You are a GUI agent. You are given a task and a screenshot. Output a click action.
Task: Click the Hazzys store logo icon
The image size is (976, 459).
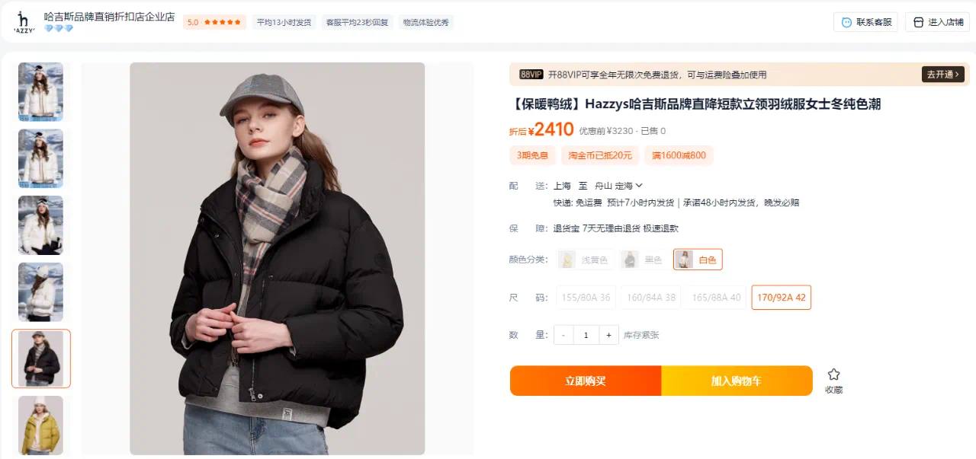pos(24,22)
